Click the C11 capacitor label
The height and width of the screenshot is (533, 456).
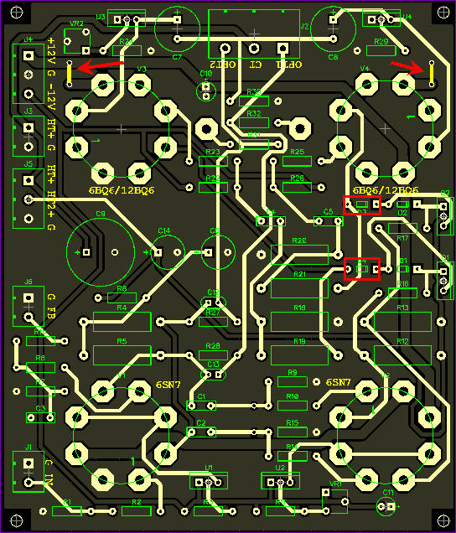pyautogui.click(x=388, y=492)
